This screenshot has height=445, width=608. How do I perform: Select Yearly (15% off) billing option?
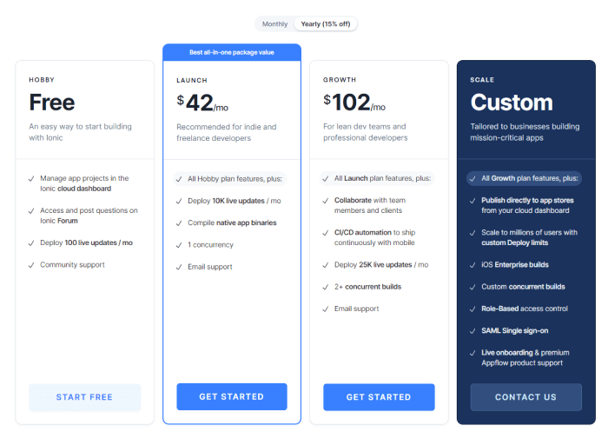tap(326, 23)
